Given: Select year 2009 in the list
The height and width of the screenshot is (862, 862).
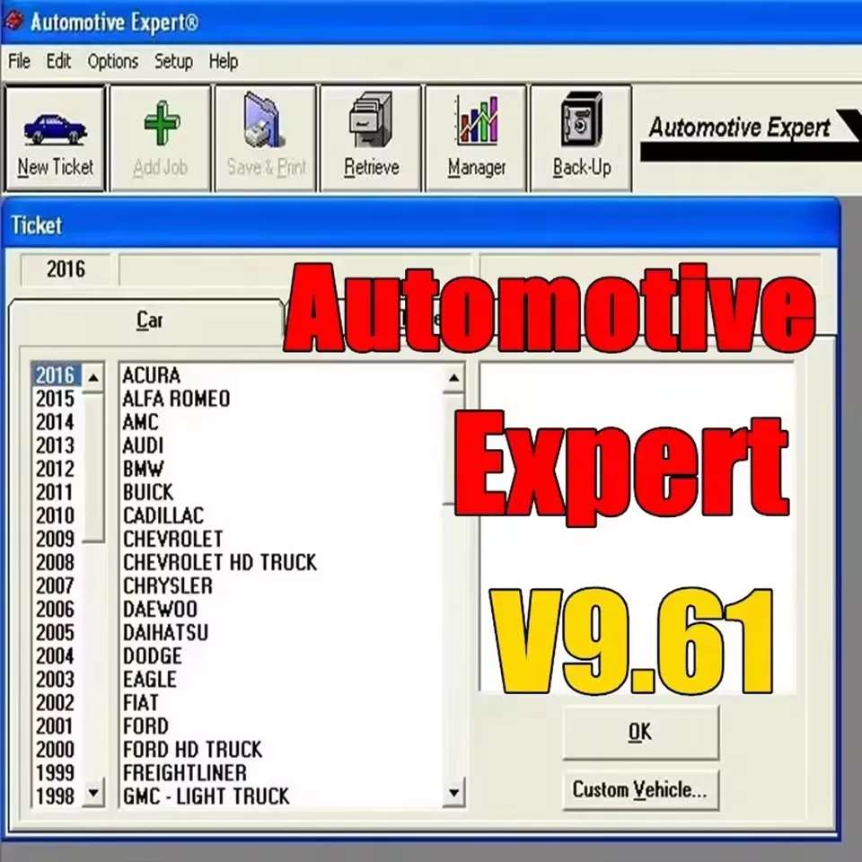Looking at the screenshot, I should click(56, 539).
